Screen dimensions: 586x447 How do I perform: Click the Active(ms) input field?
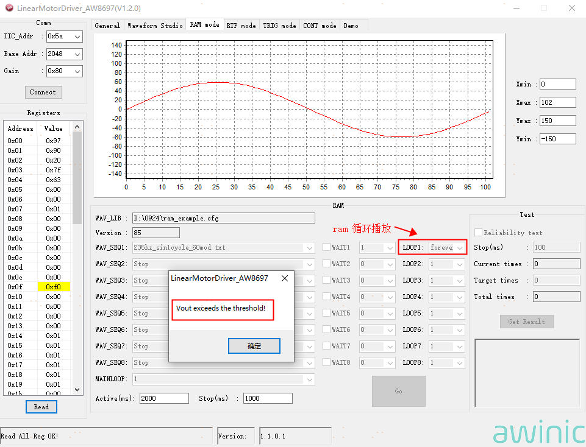[x=164, y=398]
